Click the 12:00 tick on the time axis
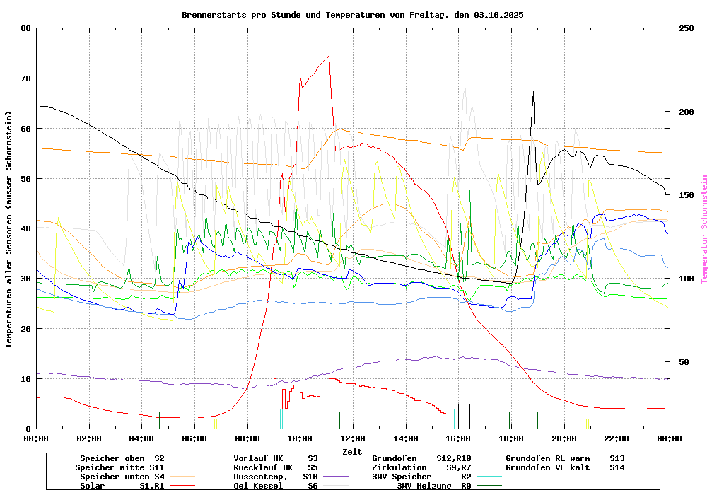 click(x=352, y=438)
